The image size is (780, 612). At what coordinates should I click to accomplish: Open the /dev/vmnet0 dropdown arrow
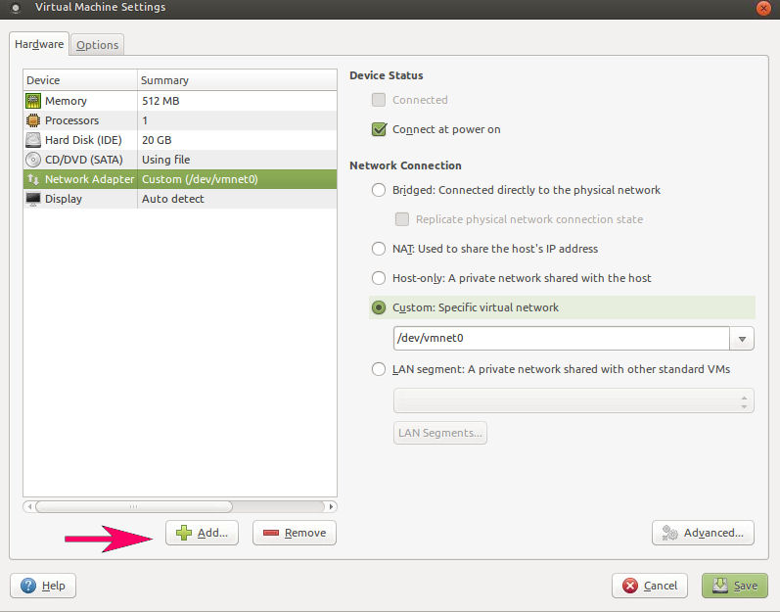click(x=742, y=339)
